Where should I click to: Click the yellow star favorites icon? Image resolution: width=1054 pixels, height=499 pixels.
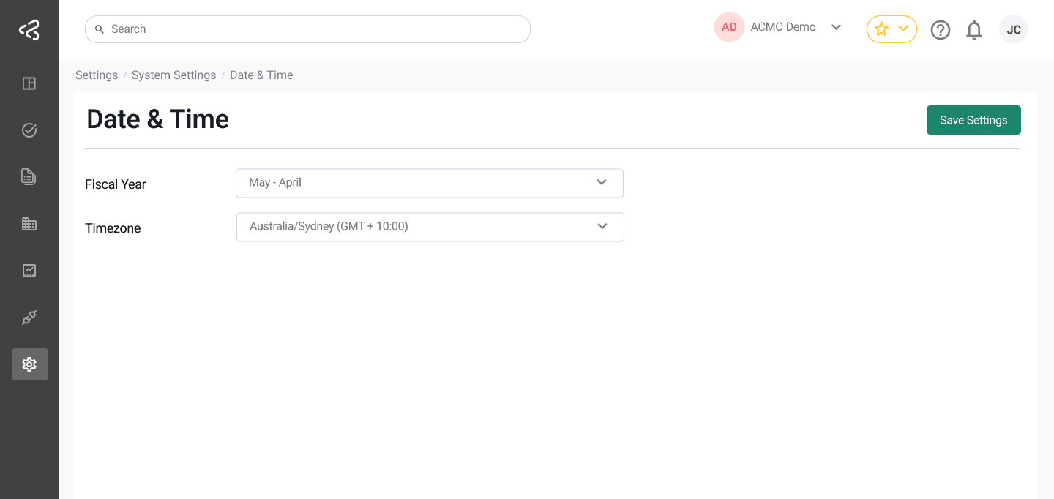[x=881, y=29]
